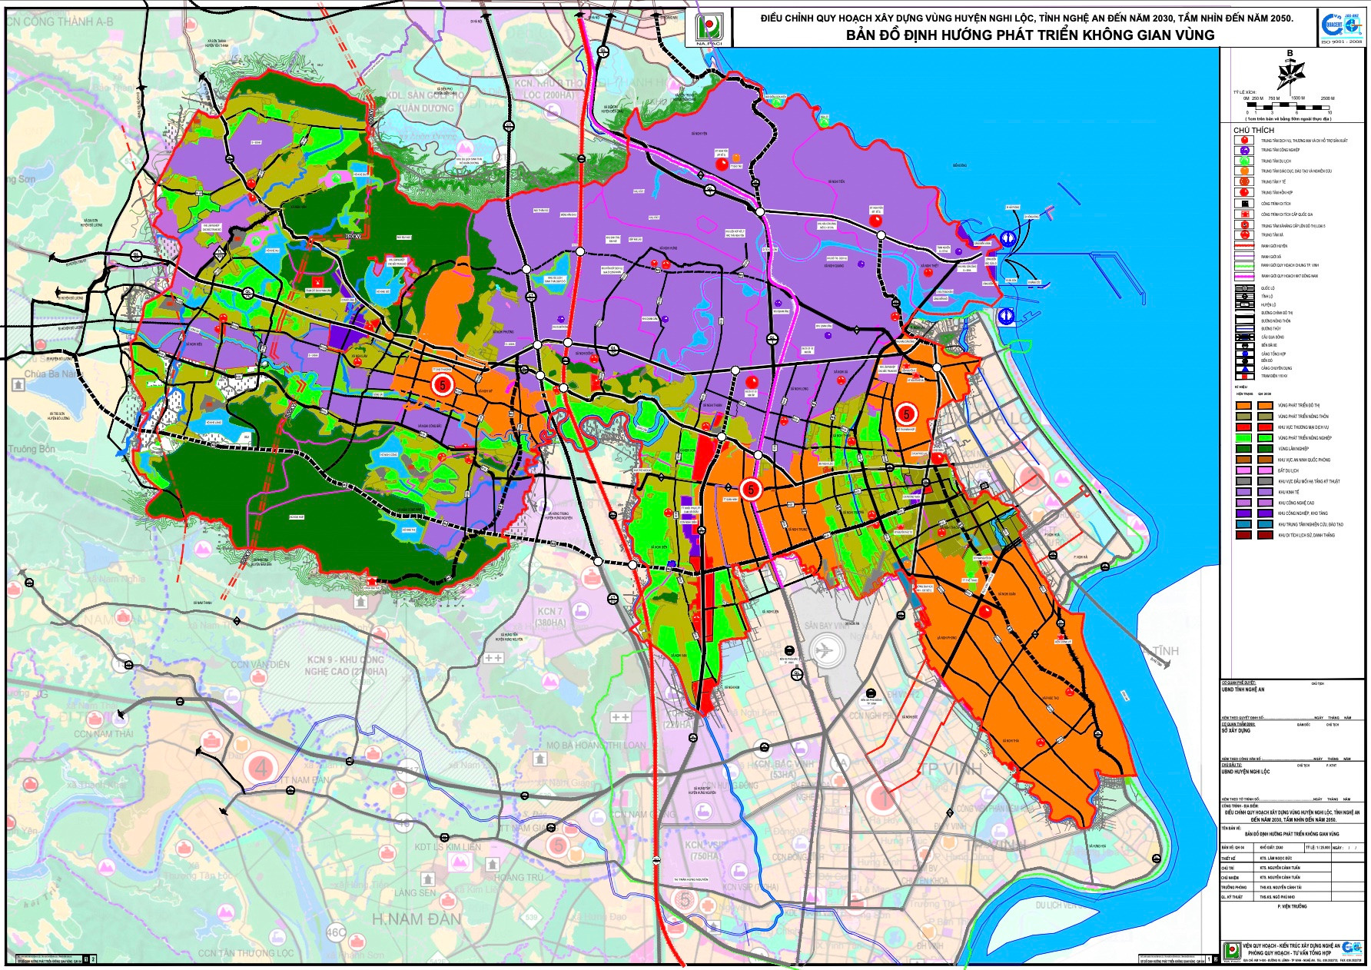
Task: Click the Vùng phát triển đô thị hiện trạng swatch
Action: pos(1243,406)
